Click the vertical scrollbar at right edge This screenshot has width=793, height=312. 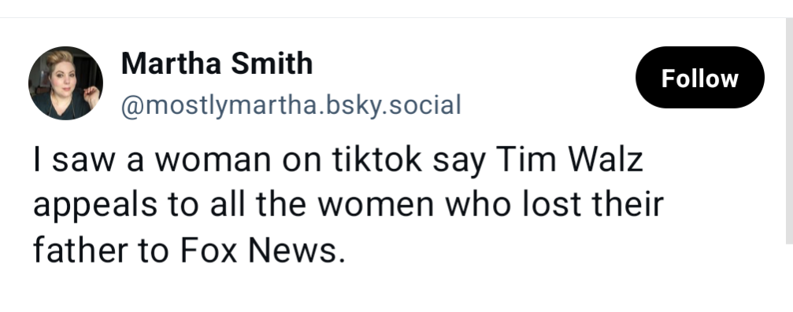(790, 131)
